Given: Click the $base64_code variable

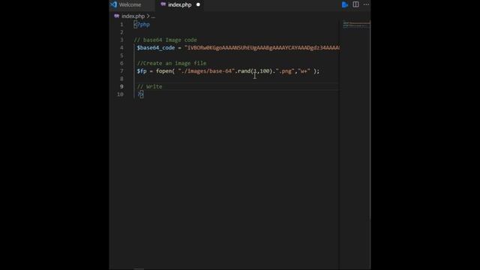Looking at the screenshot, I should click(156, 48).
